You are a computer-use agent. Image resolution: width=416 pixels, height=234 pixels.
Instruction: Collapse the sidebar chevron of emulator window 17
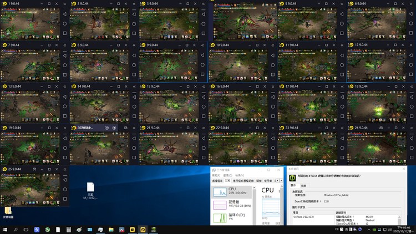[x=342, y=87]
